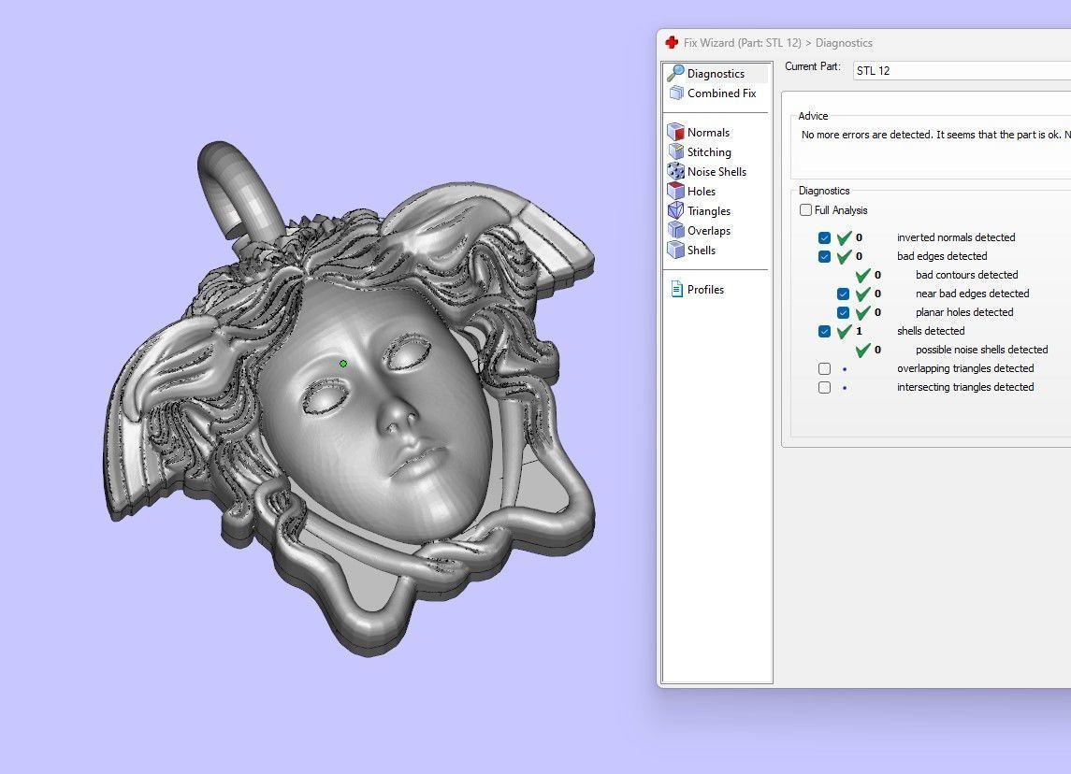Click the blue dot beside overlapping triangles
The width and height of the screenshot is (1071, 774).
point(845,369)
